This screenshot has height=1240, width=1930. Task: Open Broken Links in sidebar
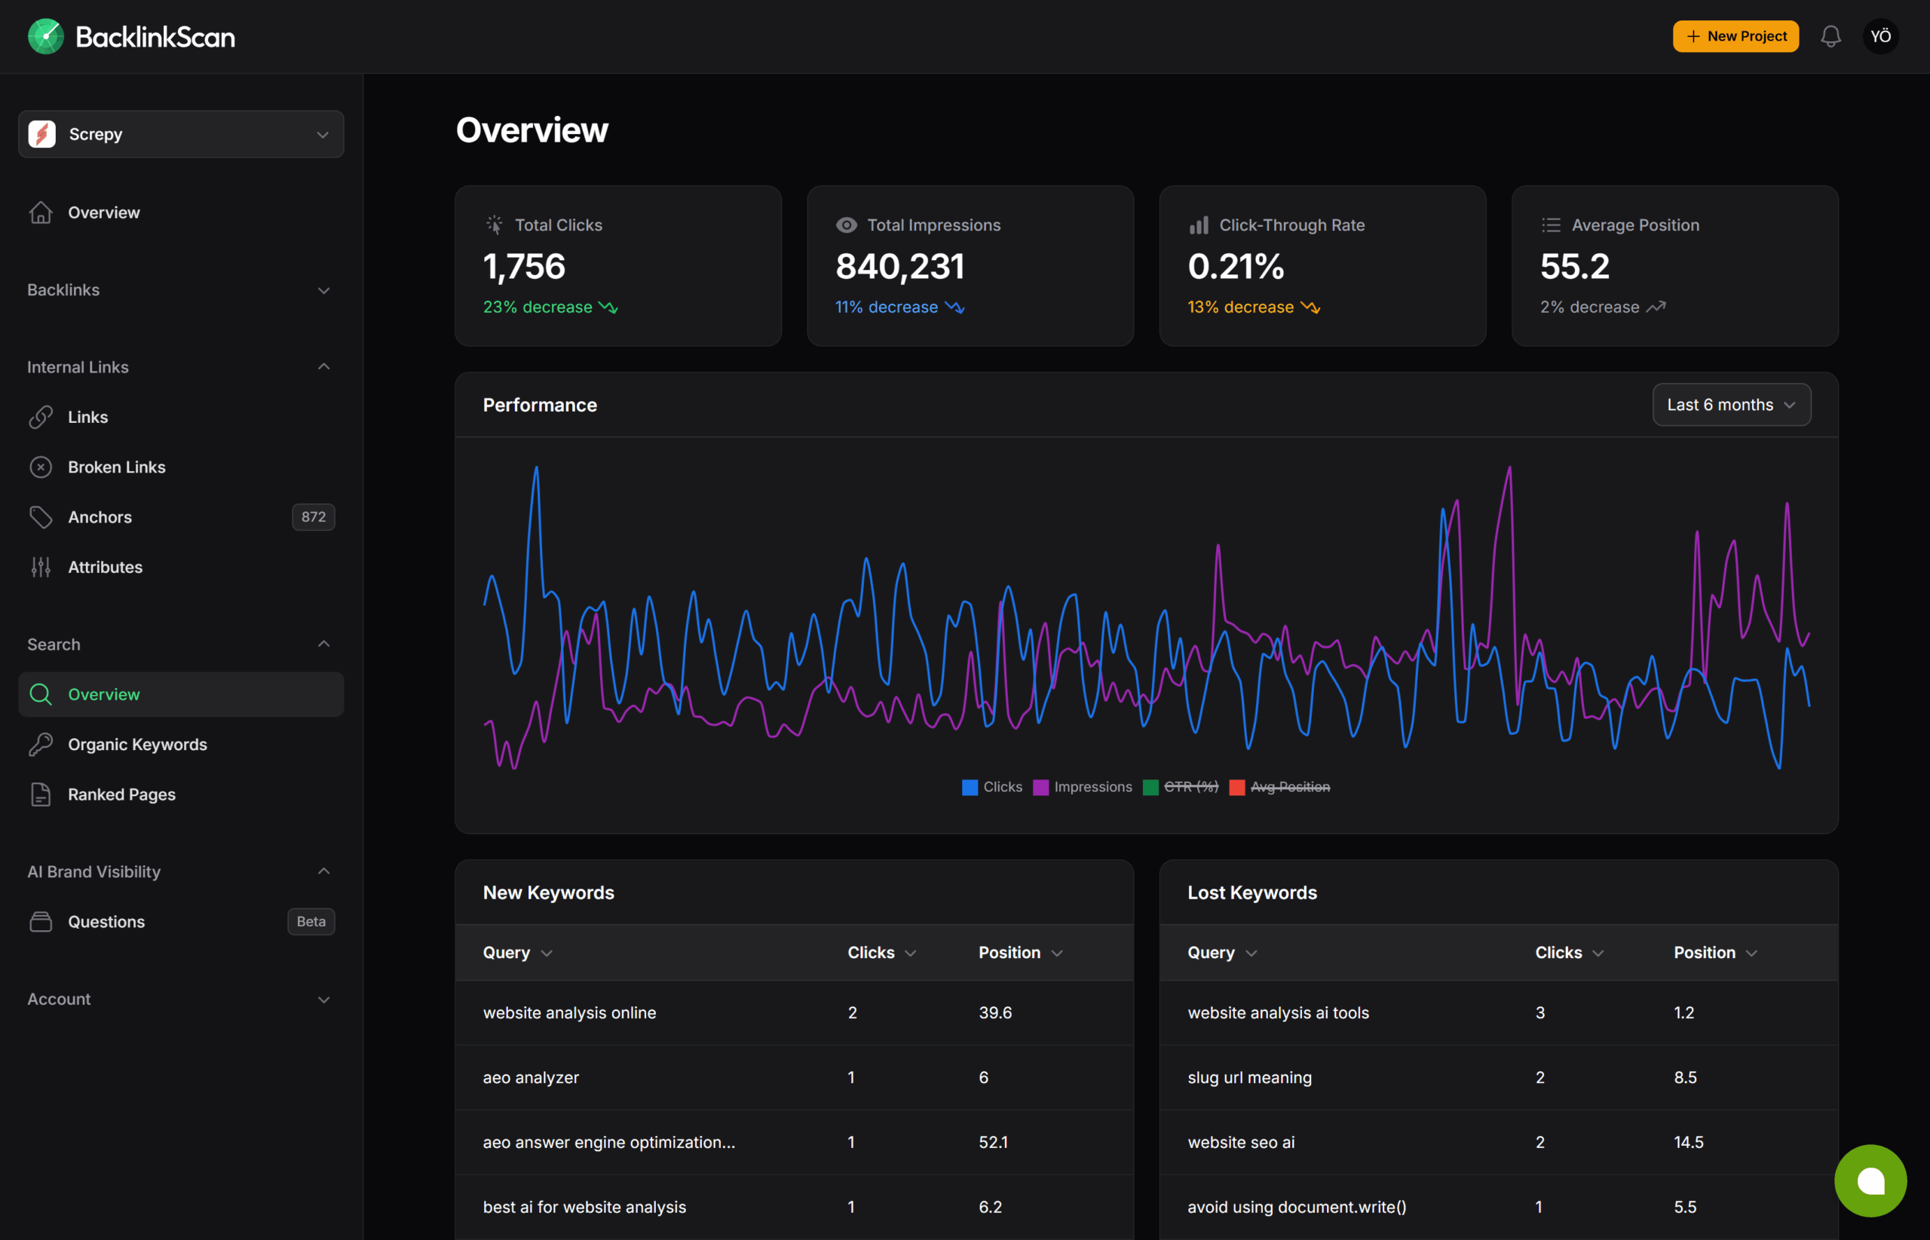click(181, 467)
